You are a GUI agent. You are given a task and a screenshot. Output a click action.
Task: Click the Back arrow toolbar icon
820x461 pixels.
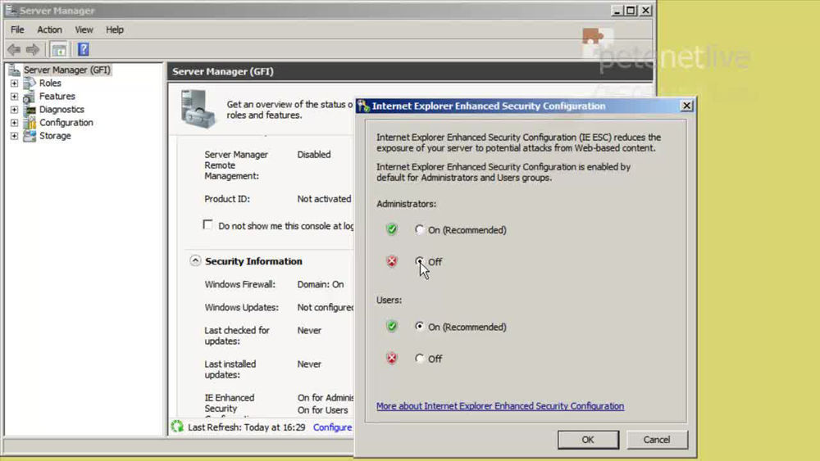(x=14, y=50)
